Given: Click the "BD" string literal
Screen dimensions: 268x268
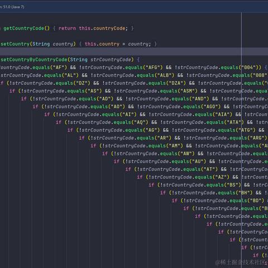Looking at the screenshot, I should click(256, 200).
